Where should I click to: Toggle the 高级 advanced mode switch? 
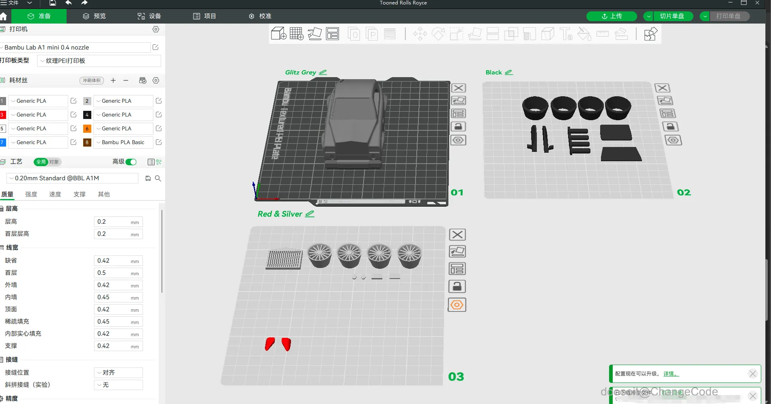(x=131, y=162)
